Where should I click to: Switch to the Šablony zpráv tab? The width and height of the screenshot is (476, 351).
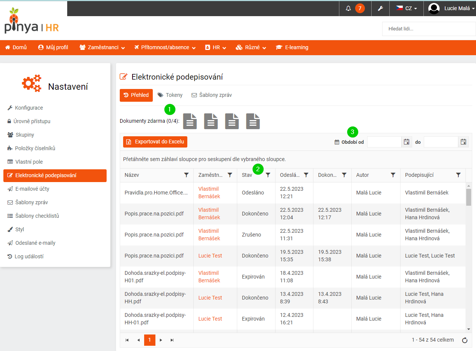coord(212,95)
